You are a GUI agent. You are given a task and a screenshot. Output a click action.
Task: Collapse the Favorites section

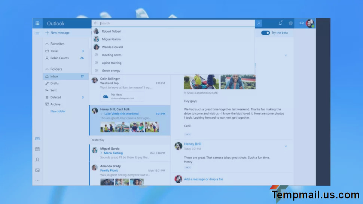coord(47,44)
